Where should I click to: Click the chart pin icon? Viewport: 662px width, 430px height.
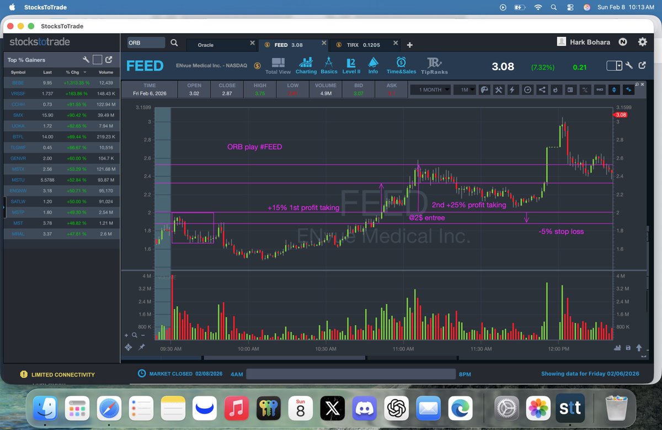(142, 347)
